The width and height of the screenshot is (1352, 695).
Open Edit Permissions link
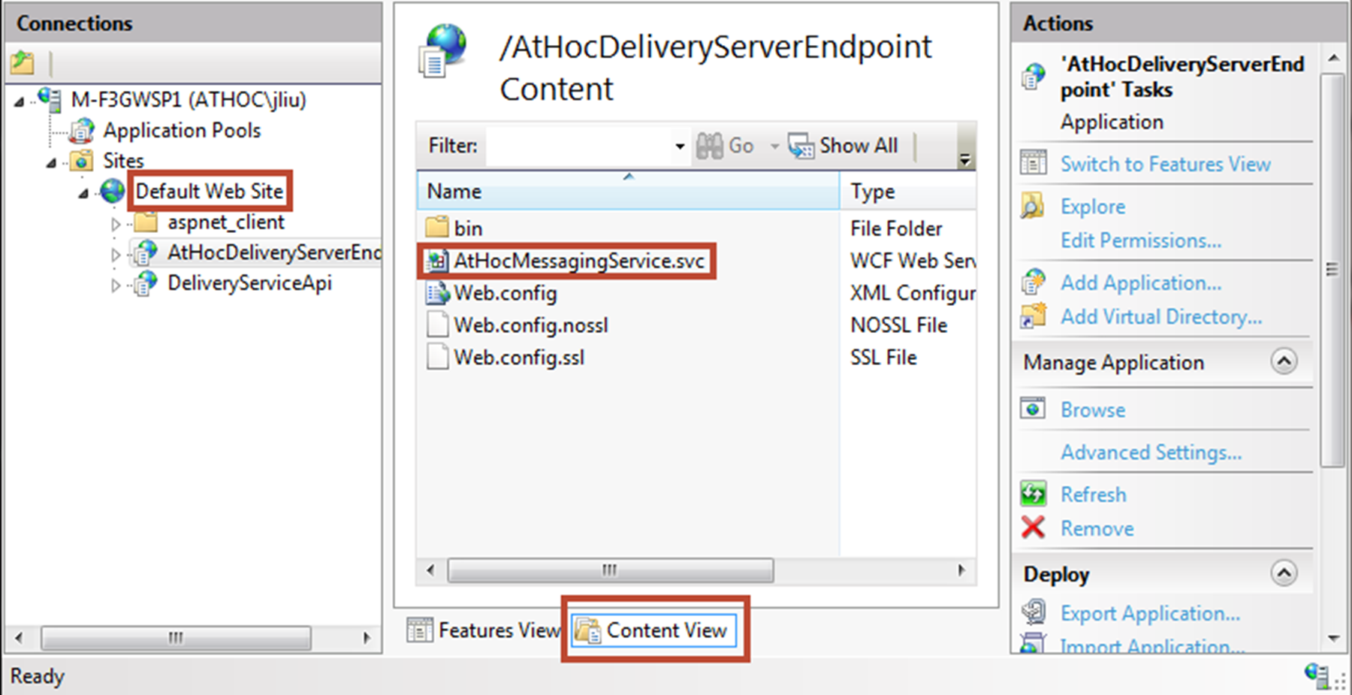[1141, 240]
